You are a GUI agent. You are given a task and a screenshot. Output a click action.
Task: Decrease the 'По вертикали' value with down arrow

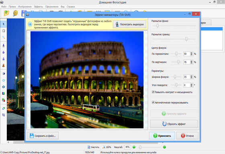click(x=191, y=63)
